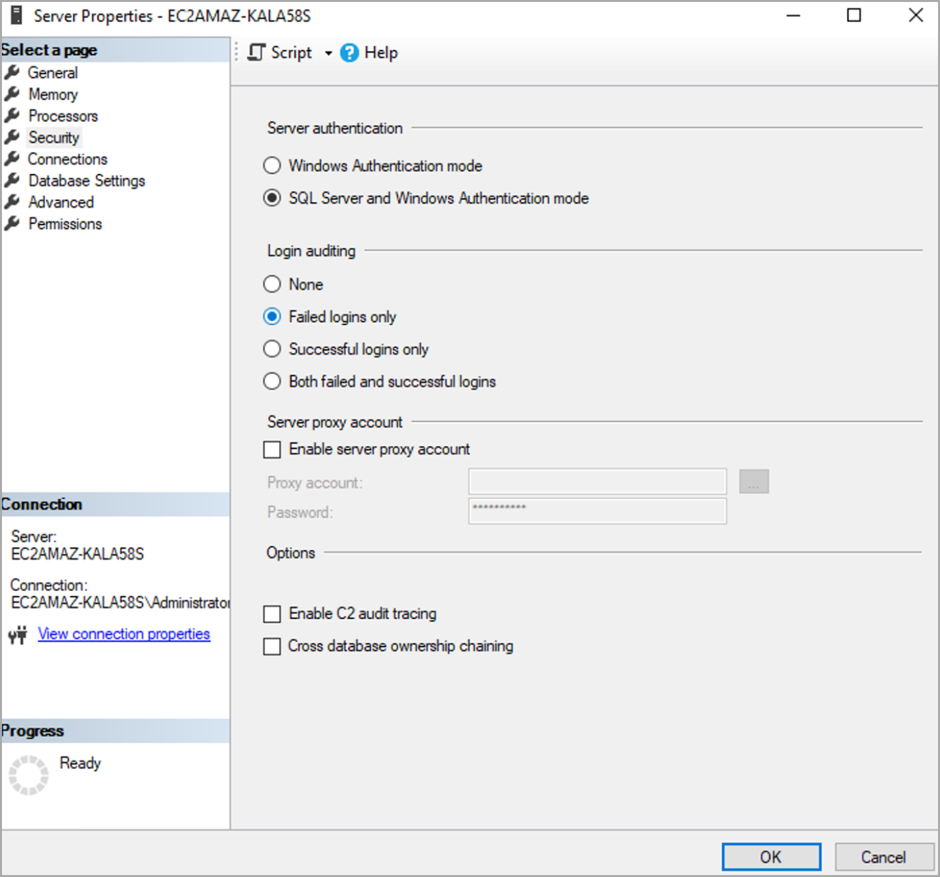Image resolution: width=940 pixels, height=877 pixels.
Task: Click the proxy account browse ellipsis button
Action: point(753,481)
